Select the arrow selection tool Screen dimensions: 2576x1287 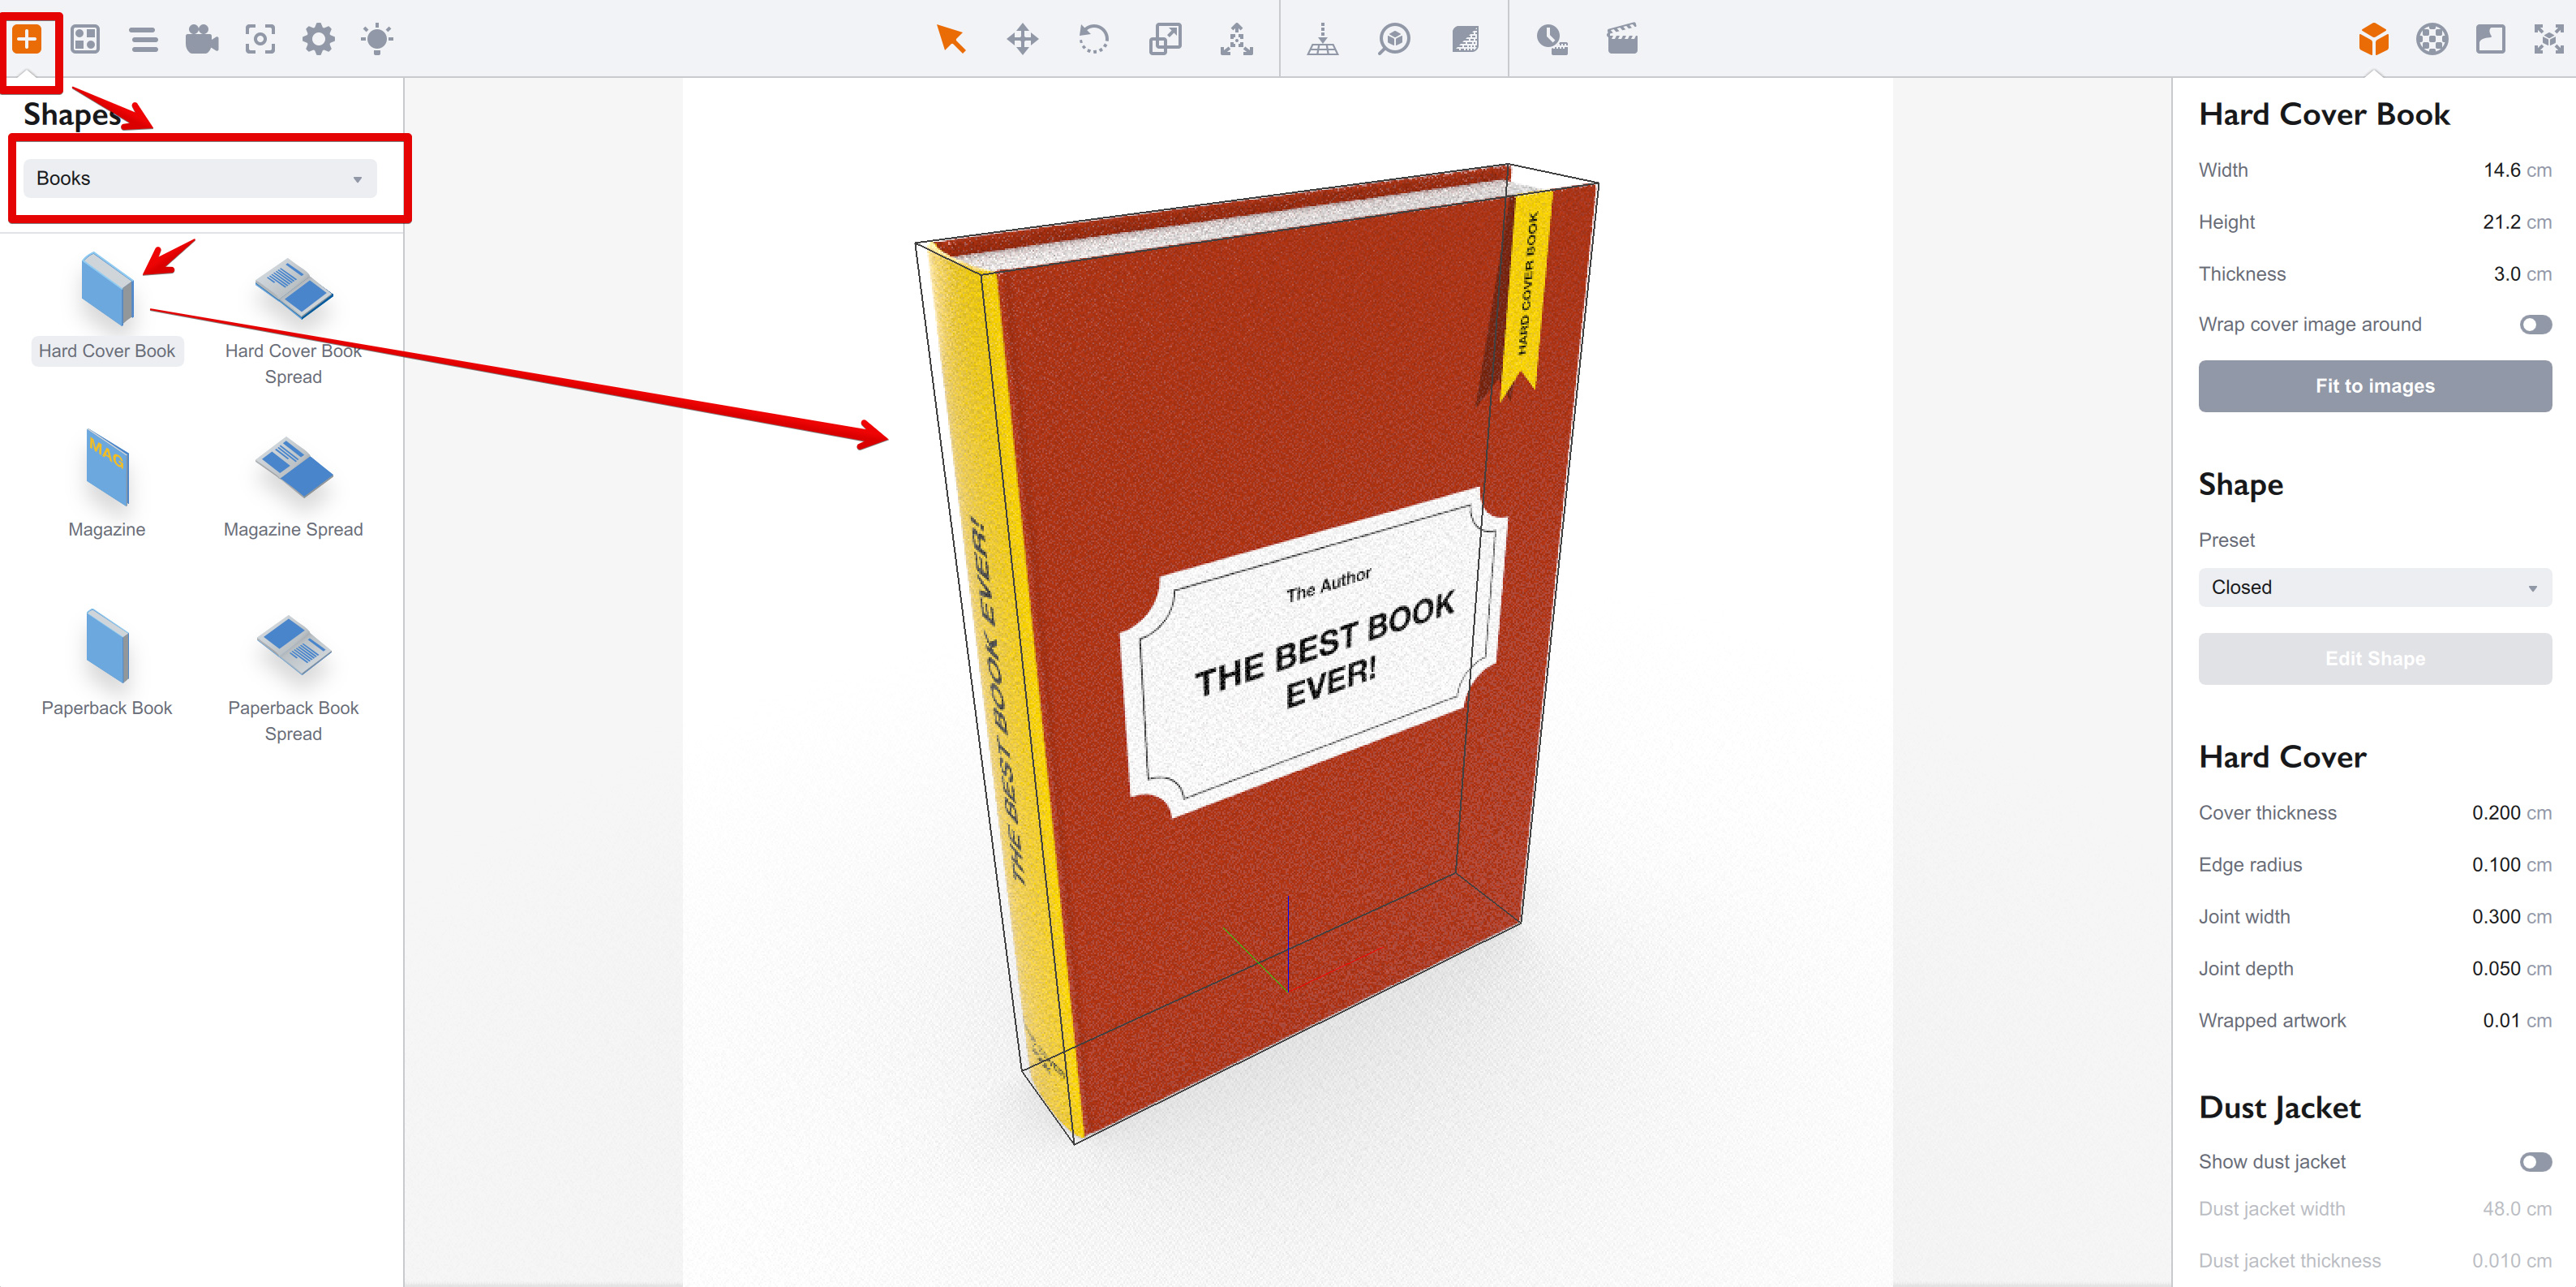coord(950,39)
